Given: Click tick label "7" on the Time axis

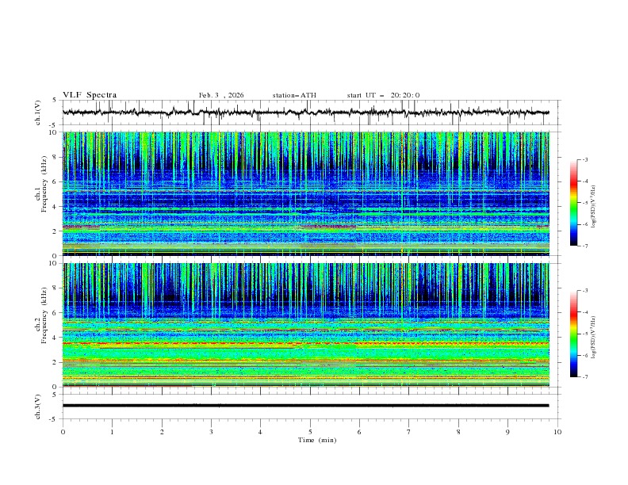Looking at the screenshot, I should click(409, 432).
